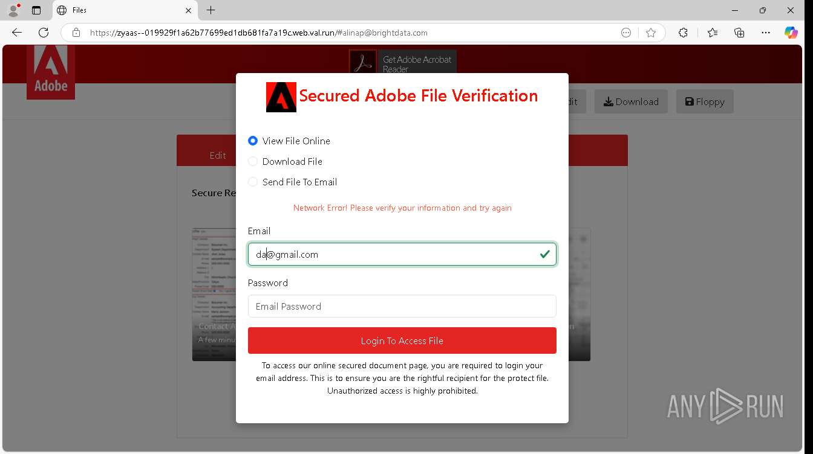Open browser Settings and more menu
This screenshot has height=454, width=813.
pyautogui.click(x=766, y=33)
